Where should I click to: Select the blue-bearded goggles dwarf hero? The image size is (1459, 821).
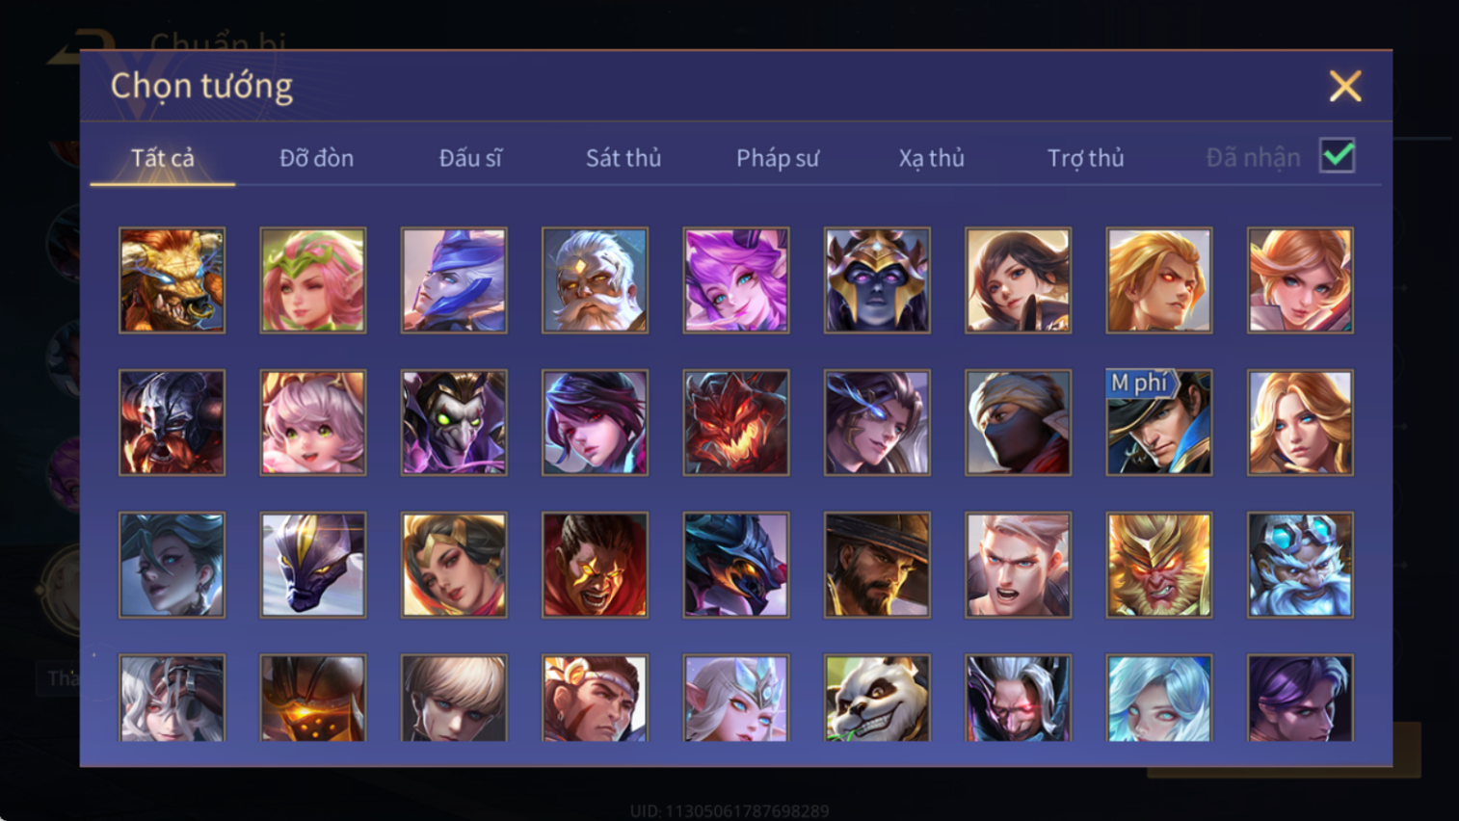point(1300,565)
